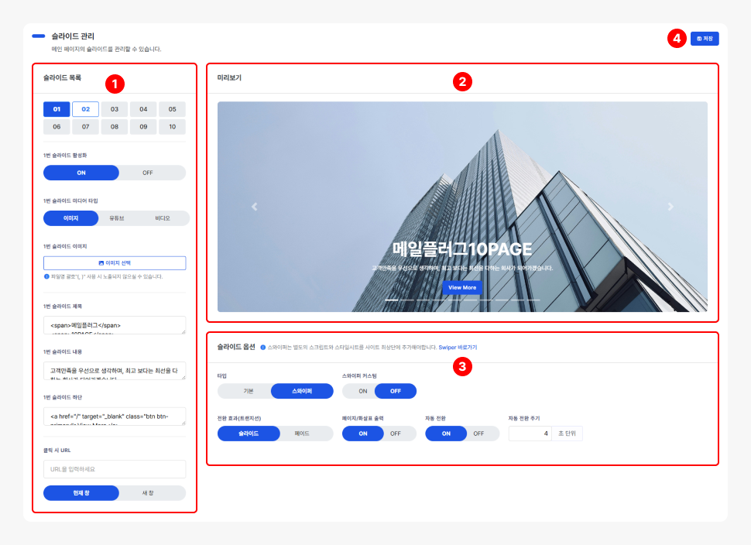Image resolution: width=751 pixels, height=545 pixels.
Task: Select slide tab 02
Action: (x=85, y=109)
